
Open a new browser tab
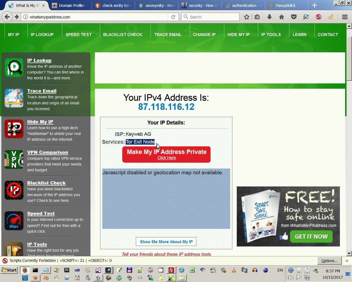pyautogui.click(x=315, y=6)
